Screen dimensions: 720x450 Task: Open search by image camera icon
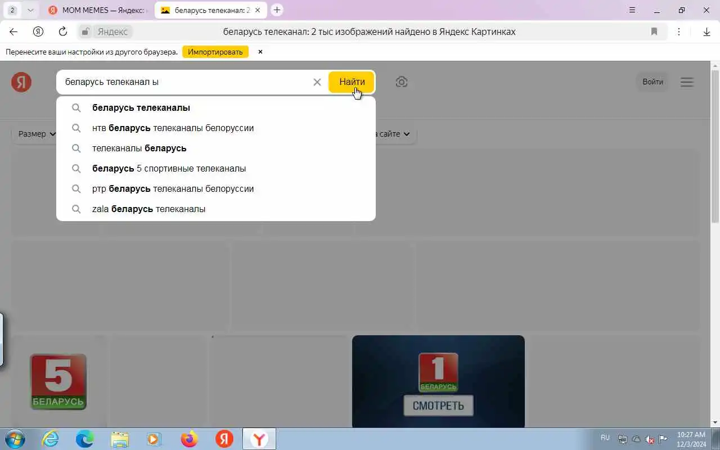click(x=401, y=82)
